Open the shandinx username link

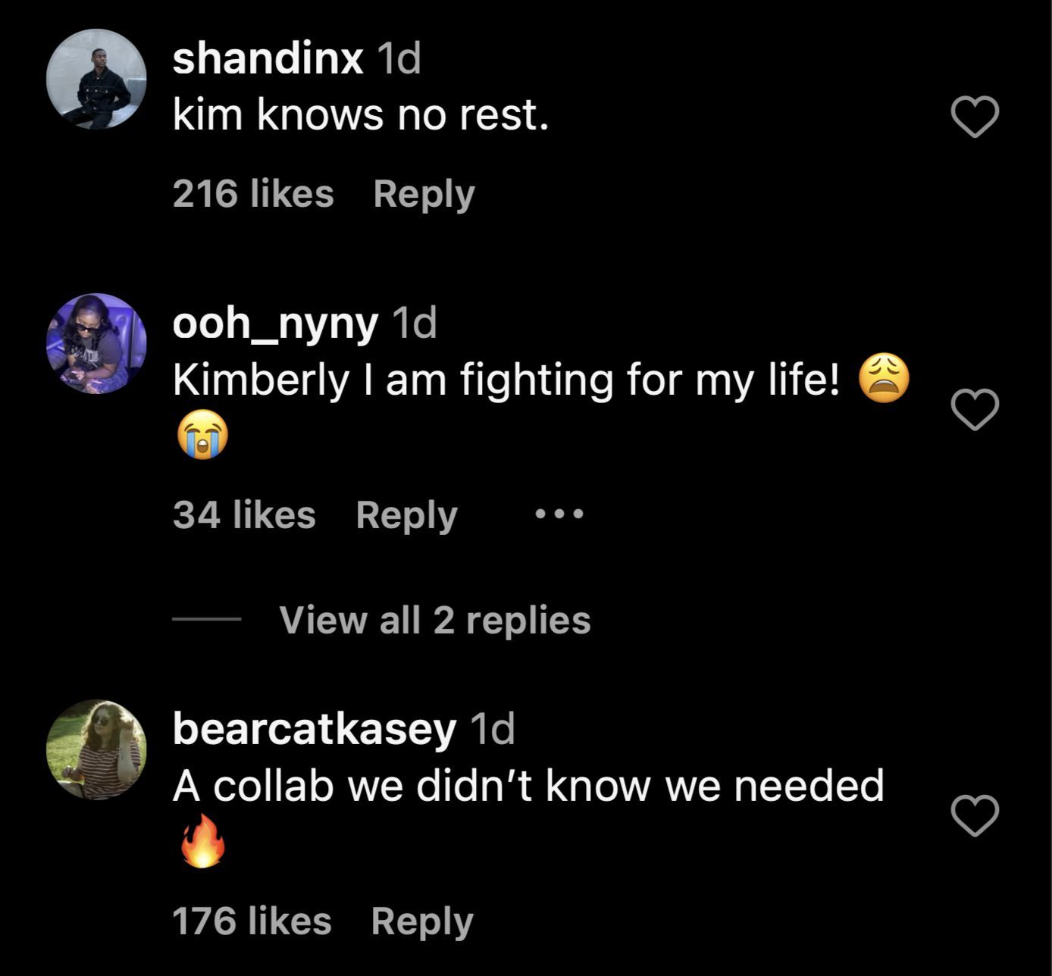(268, 58)
